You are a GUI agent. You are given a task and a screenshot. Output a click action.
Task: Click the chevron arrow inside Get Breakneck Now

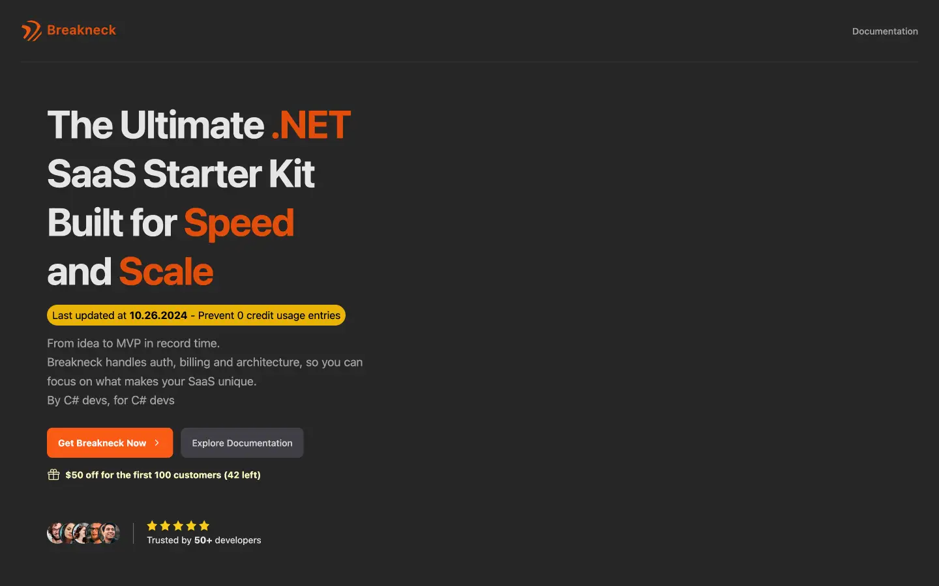click(x=157, y=443)
